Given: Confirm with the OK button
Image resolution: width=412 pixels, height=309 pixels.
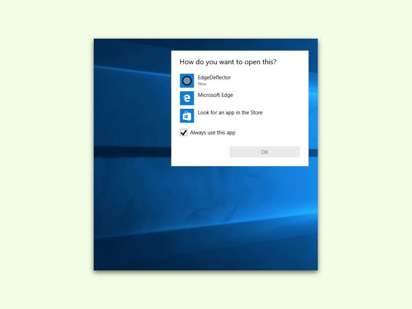Looking at the screenshot, I should click(x=265, y=152).
